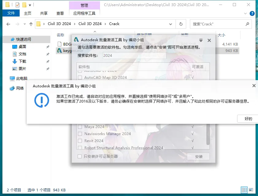
Task: Check the AutoCAD Map 3D 2024 checkbox
Action: pyautogui.click(x=80, y=77)
